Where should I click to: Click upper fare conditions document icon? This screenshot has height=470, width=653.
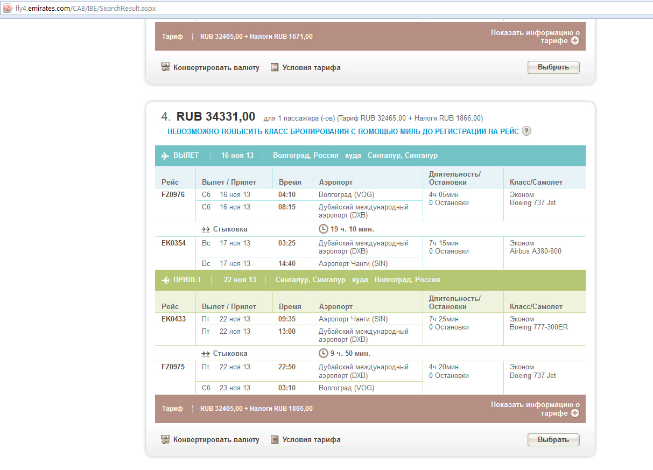(x=275, y=67)
